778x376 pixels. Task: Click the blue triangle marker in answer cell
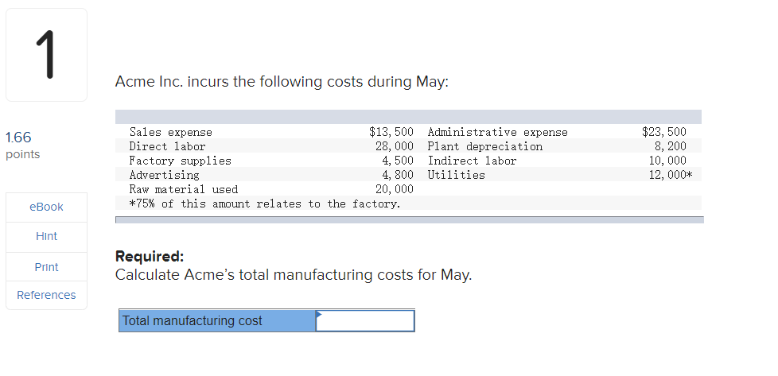tap(320, 314)
